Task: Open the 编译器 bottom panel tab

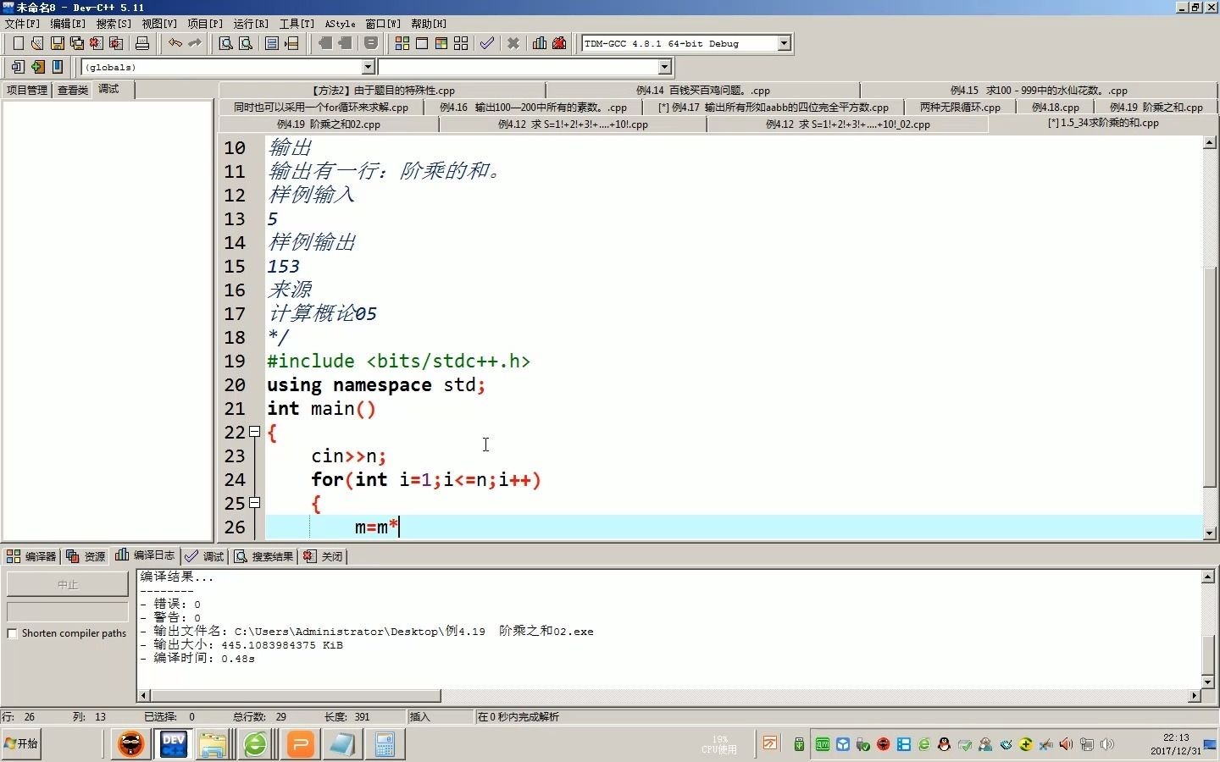Action: 31,556
